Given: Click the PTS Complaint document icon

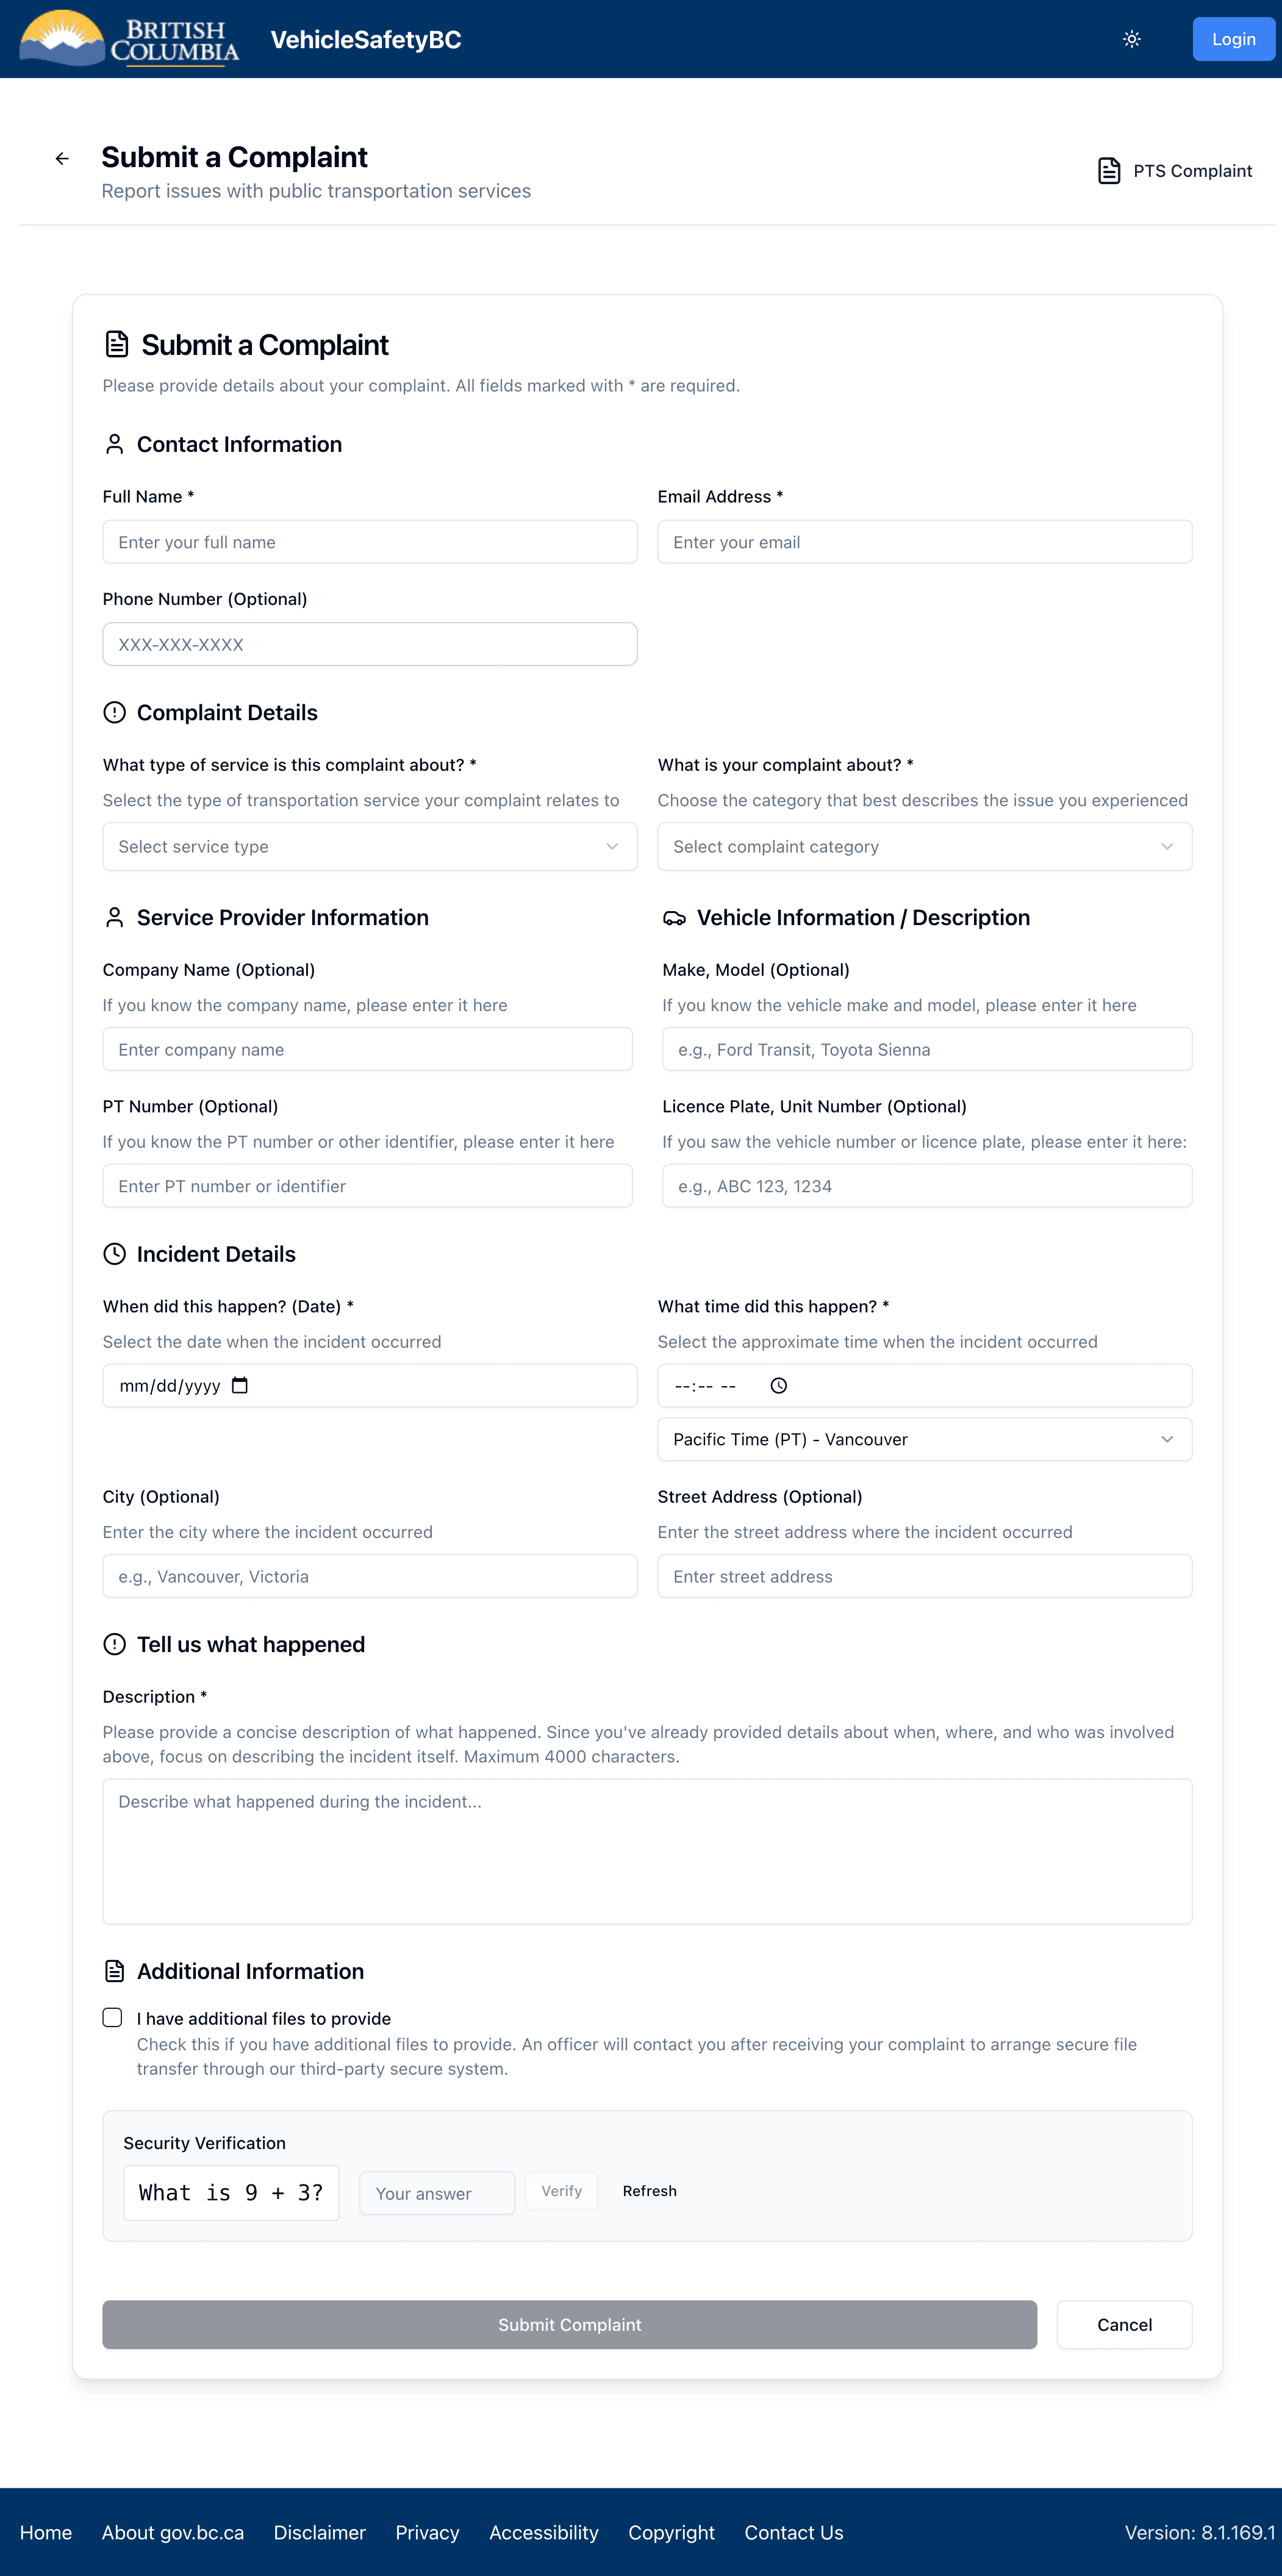Looking at the screenshot, I should (1109, 171).
